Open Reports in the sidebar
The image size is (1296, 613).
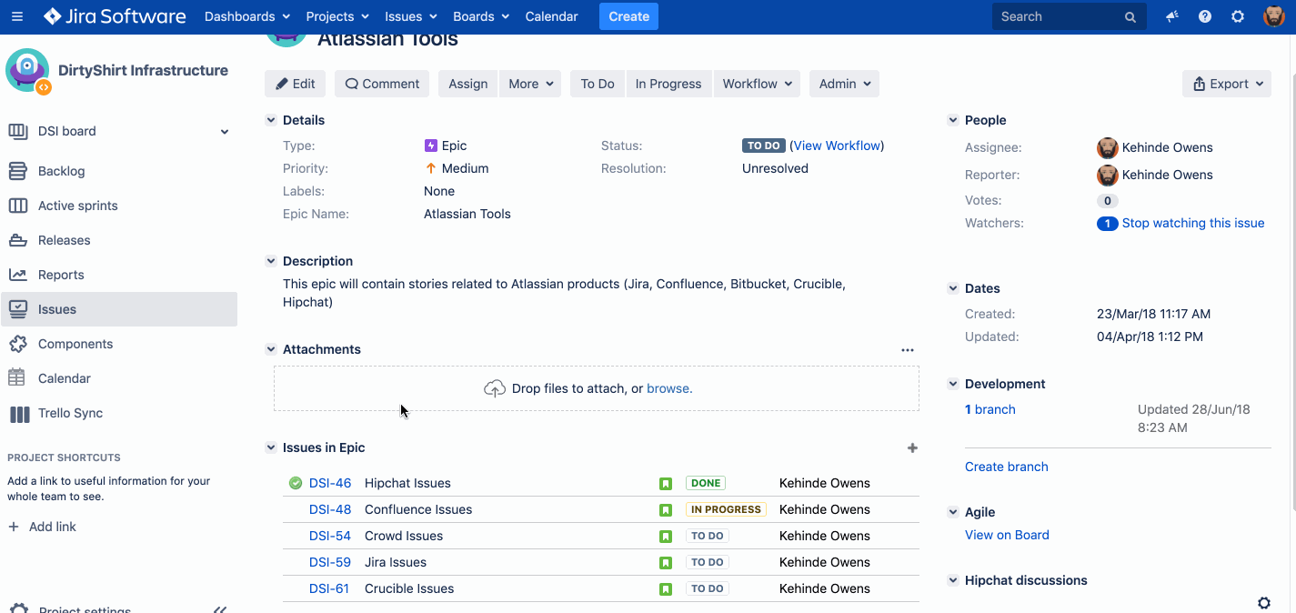[119, 275]
